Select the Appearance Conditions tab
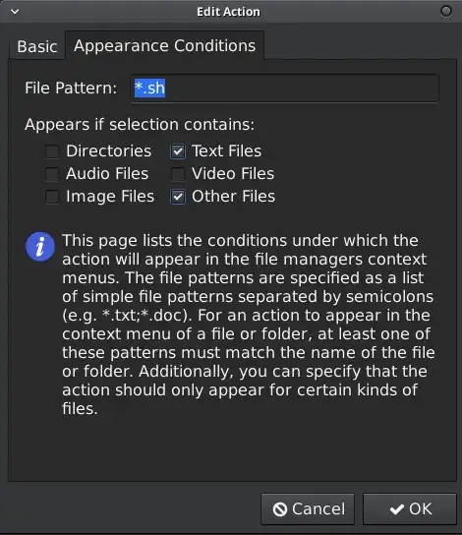462x535 pixels. point(165,45)
